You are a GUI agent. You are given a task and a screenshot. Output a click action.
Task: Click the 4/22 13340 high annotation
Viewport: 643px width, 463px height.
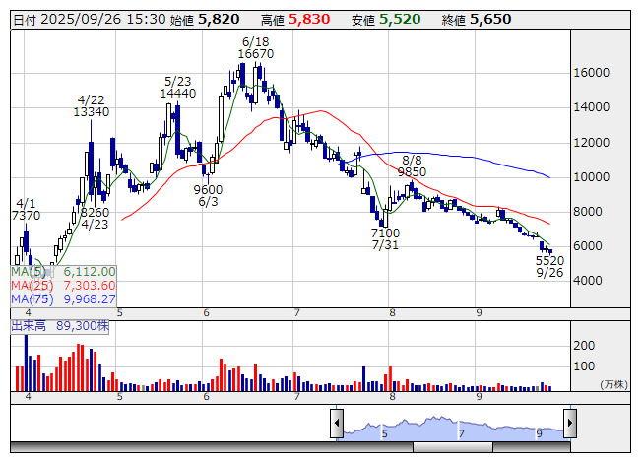point(91,105)
